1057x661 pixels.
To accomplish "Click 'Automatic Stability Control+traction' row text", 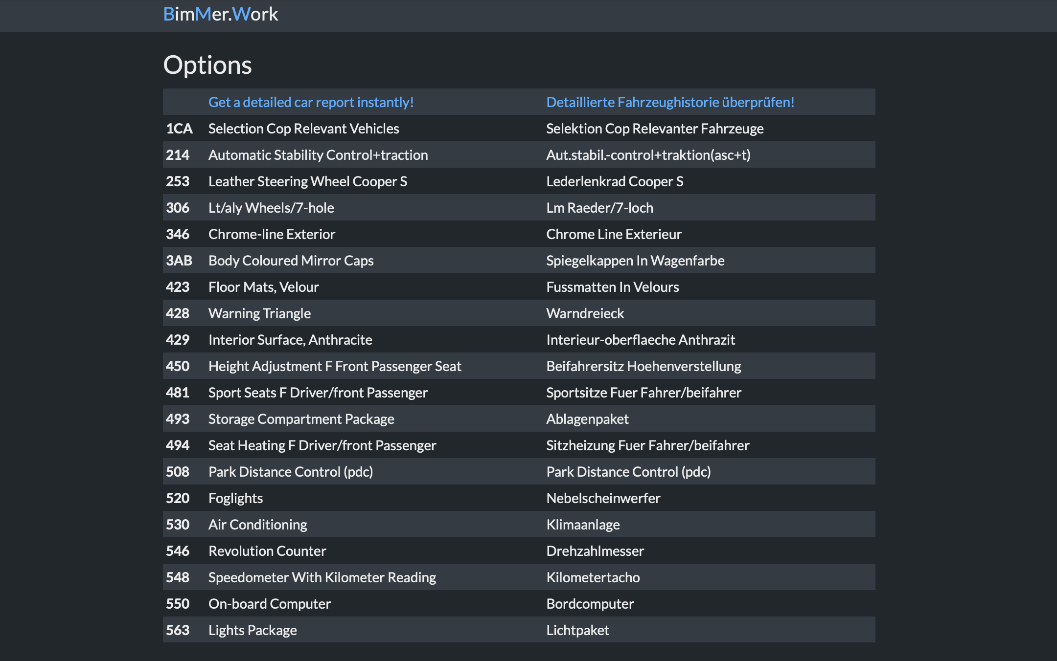I will click(318, 155).
